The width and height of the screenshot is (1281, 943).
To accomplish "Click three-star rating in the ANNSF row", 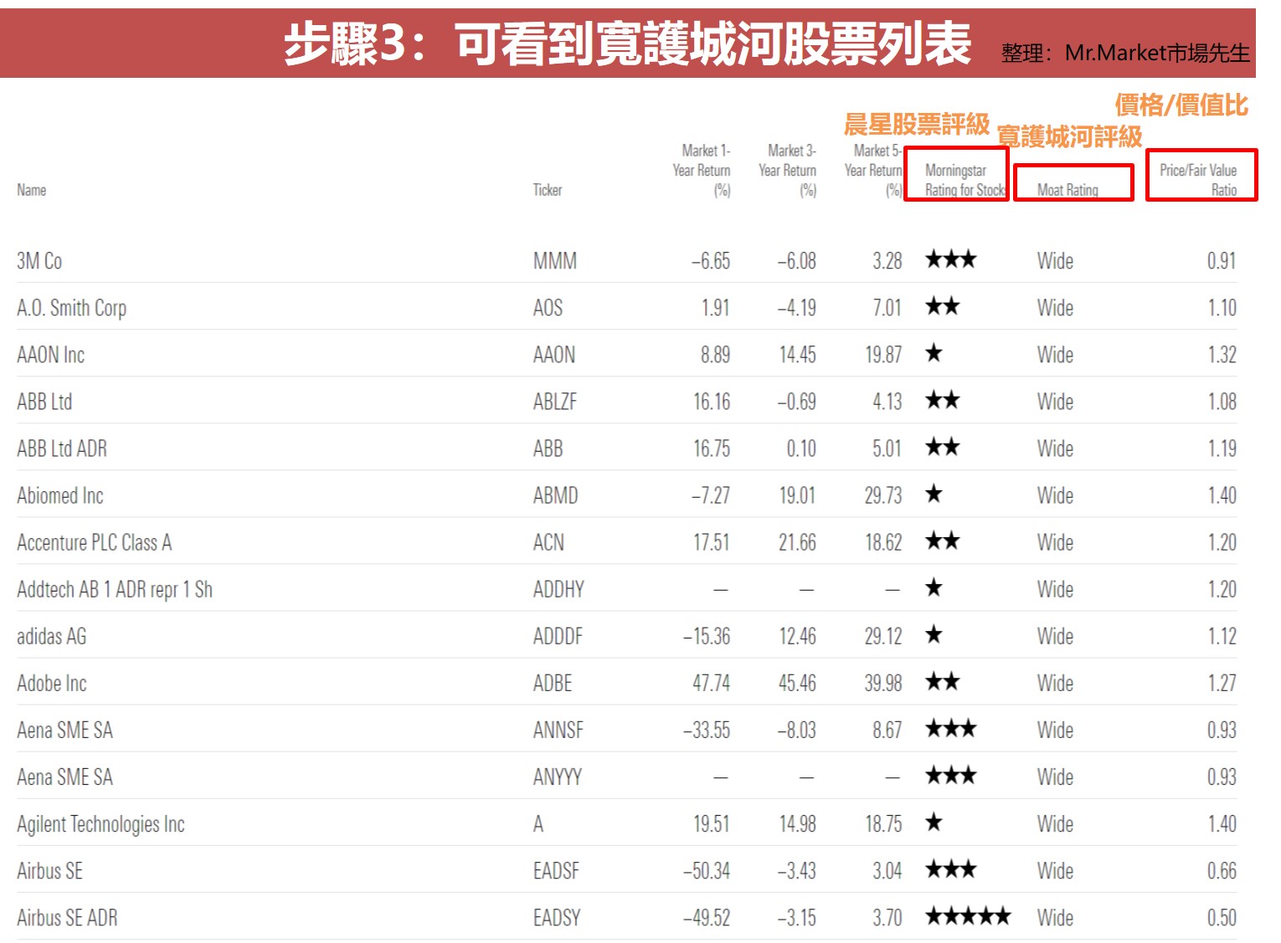I will click(951, 728).
